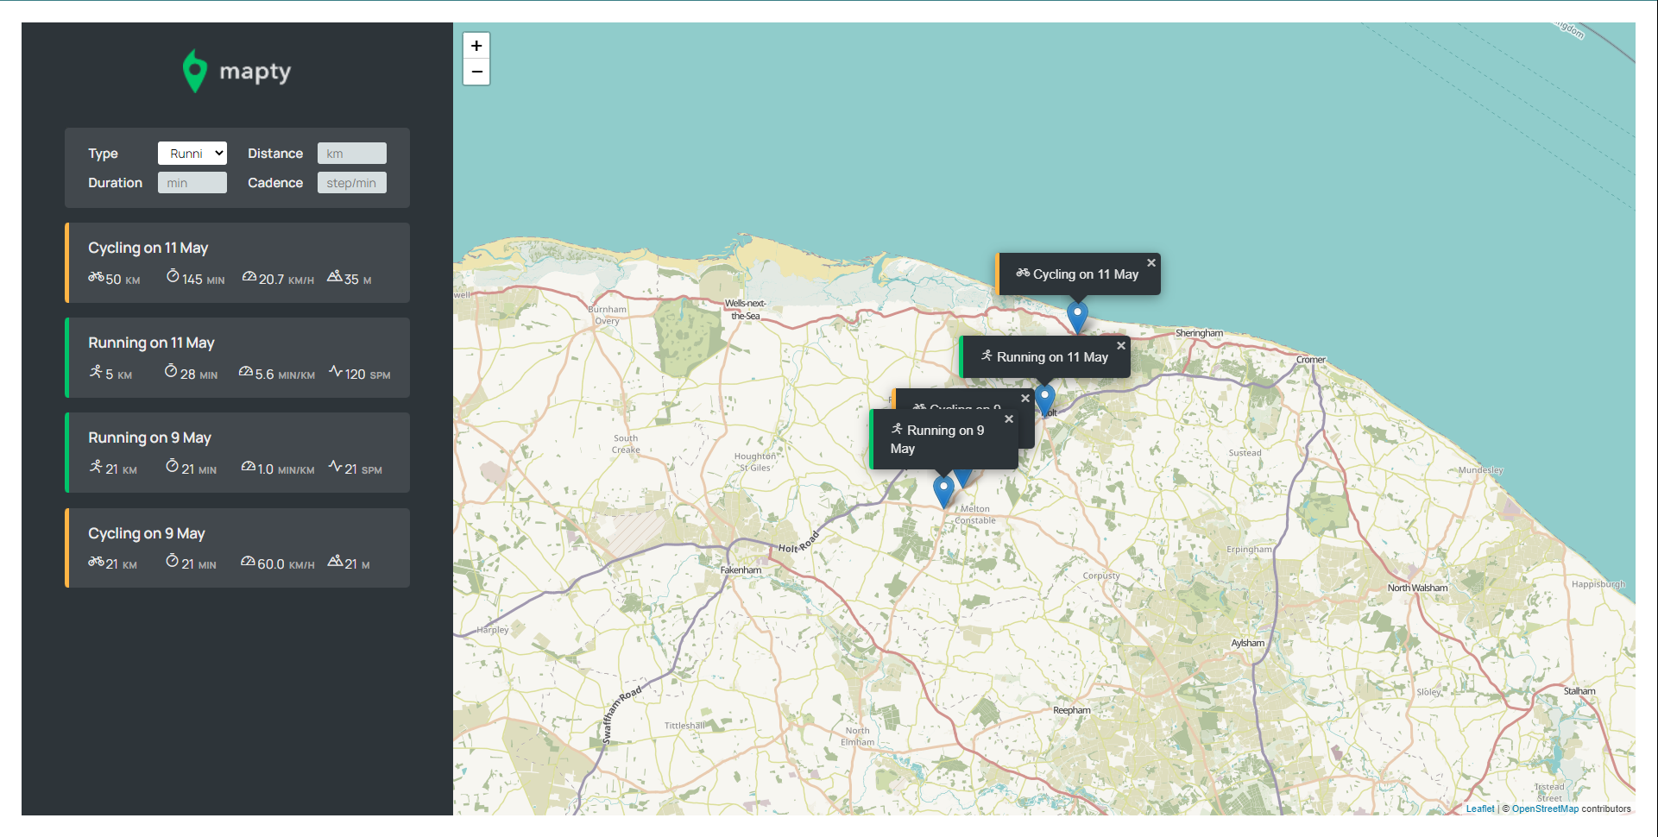Click speedometer icon next to 60.0 KM/H
Image resolution: width=1658 pixels, height=837 pixels.
tap(249, 562)
